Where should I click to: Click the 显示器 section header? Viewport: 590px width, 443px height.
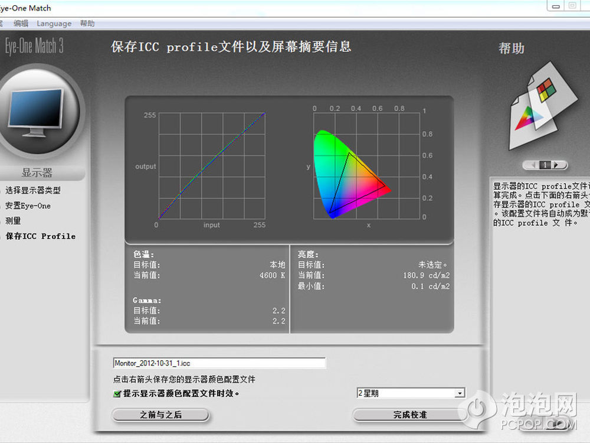pos(37,173)
